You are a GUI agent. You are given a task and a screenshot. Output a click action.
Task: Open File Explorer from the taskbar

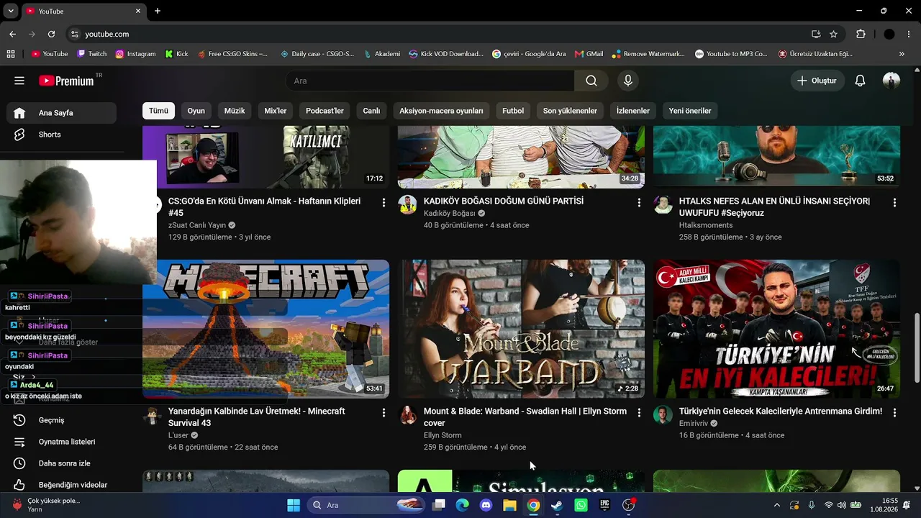[509, 505]
